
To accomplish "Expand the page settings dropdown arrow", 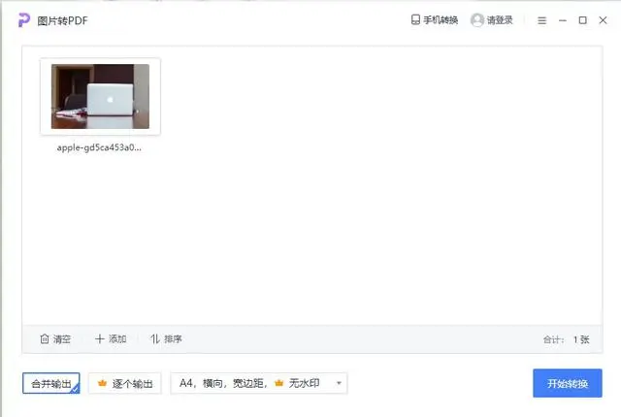I will click(339, 383).
